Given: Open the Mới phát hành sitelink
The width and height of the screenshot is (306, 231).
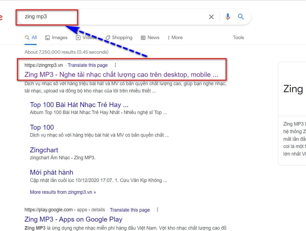Looking at the screenshot, I should tap(51, 173).
